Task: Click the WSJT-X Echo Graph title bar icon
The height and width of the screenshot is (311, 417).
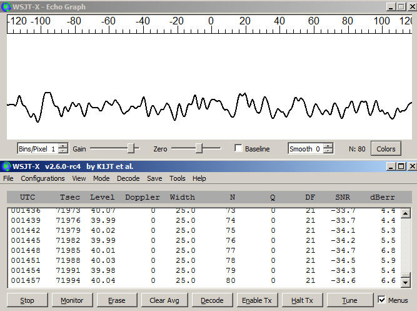Action: pyautogui.click(x=6, y=7)
